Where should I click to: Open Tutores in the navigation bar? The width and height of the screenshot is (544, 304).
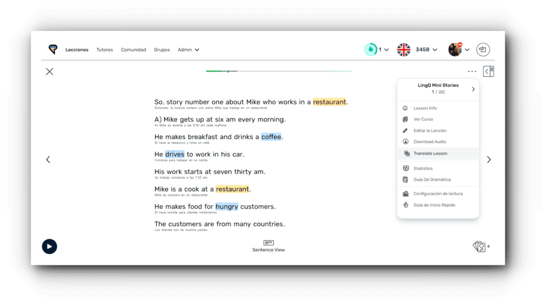(x=105, y=50)
